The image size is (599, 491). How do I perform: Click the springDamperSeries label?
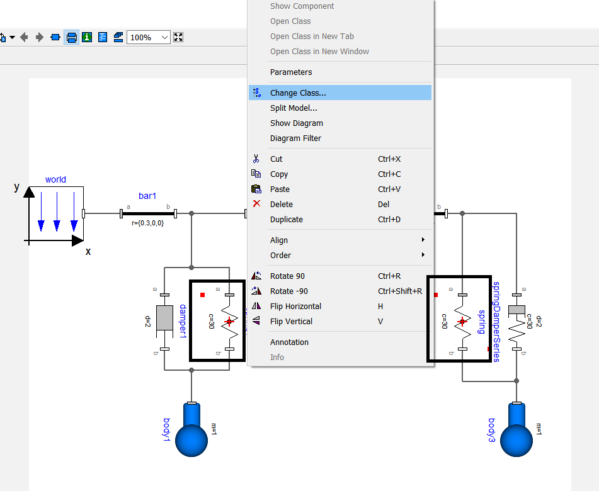(x=496, y=322)
